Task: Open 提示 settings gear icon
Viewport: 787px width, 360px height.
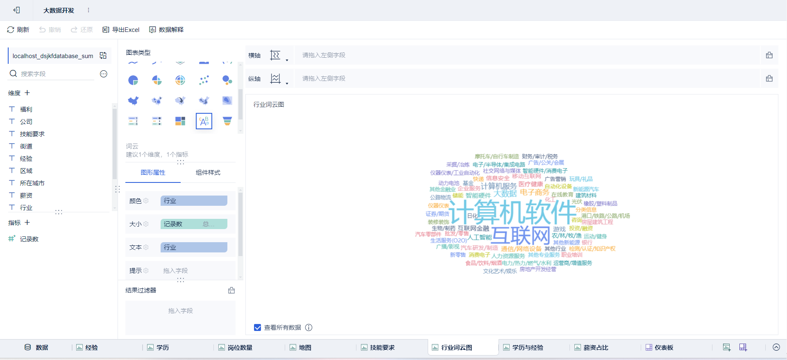Action: click(146, 271)
